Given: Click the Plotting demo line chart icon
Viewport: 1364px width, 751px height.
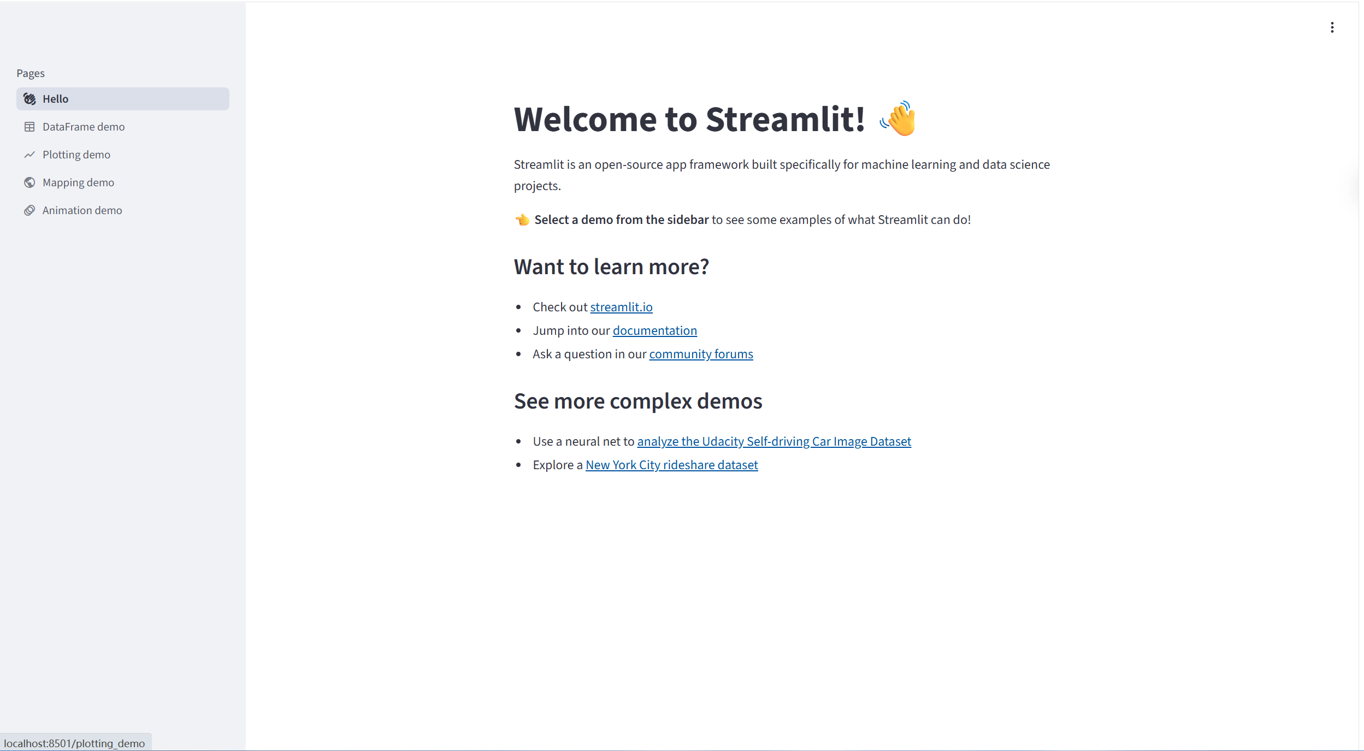Looking at the screenshot, I should pos(29,155).
